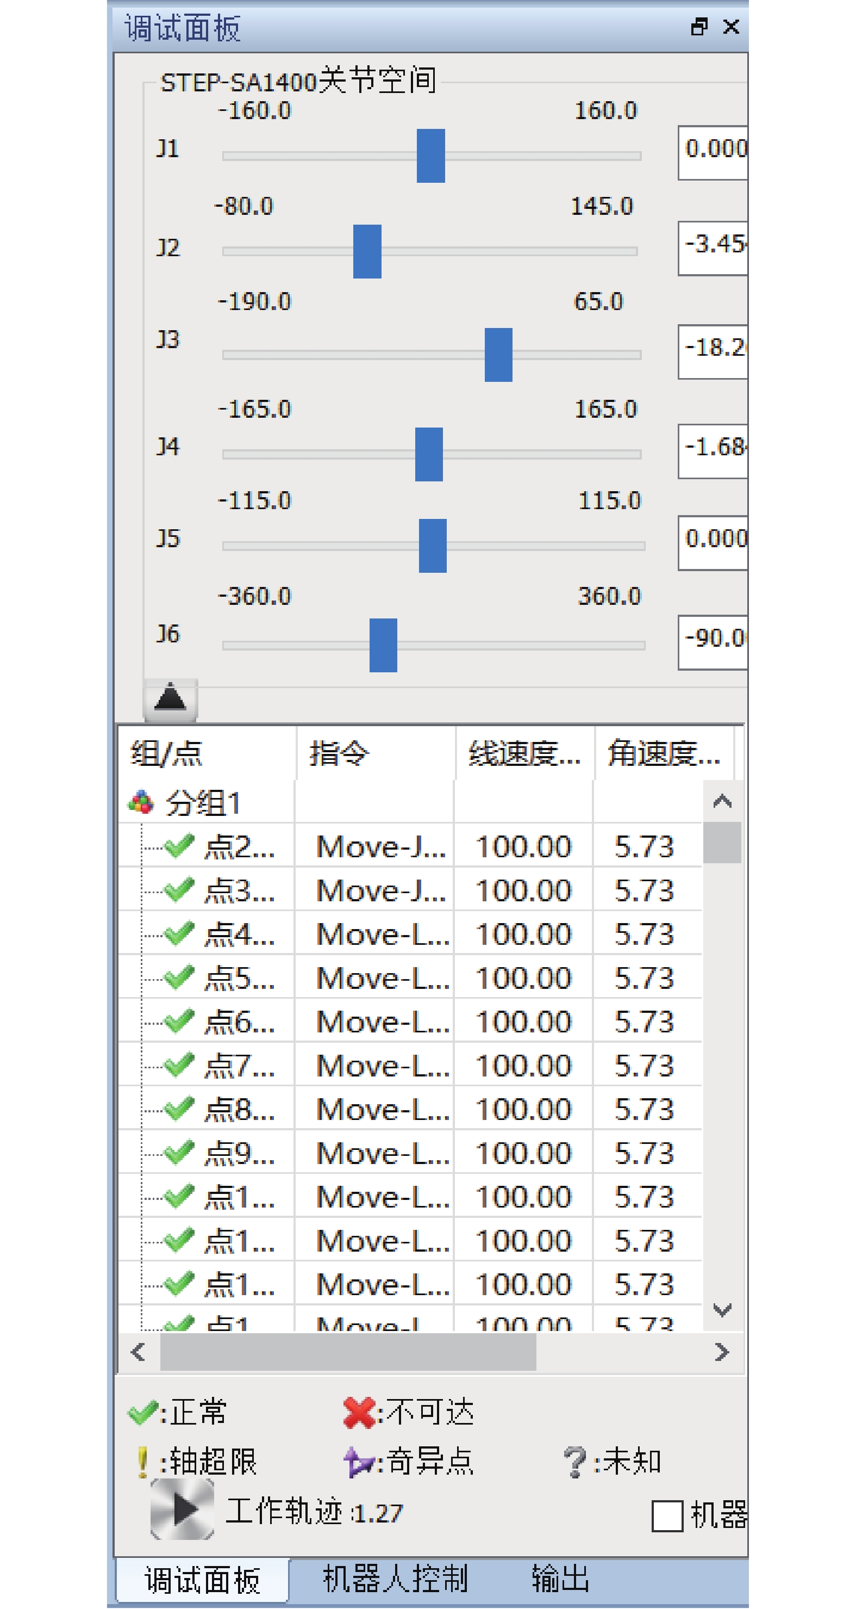Click the green checkmark of 点2 row
The image size is (856, 1609).
[179, 846]
